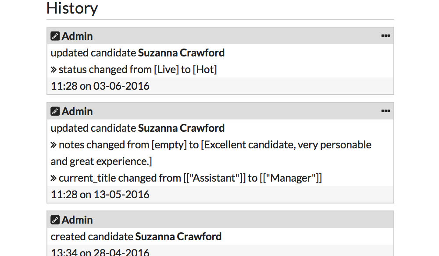Image resolution: width=439 pixels, height=256 pixels.
Task: Open Suzanna Crawford from the created-candidate entry
Action: click(178, 237)
